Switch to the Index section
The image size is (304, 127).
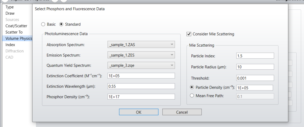10,45
